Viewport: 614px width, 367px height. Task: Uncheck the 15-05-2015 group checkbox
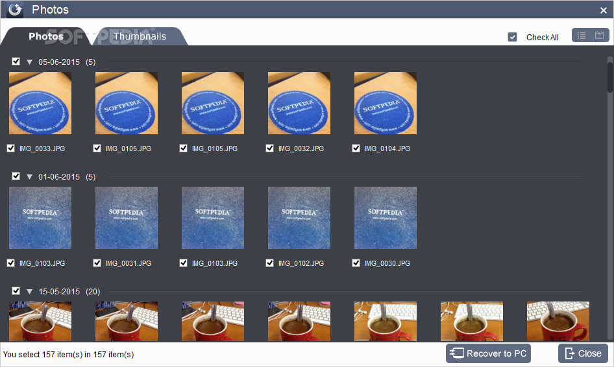click(16, 290)
